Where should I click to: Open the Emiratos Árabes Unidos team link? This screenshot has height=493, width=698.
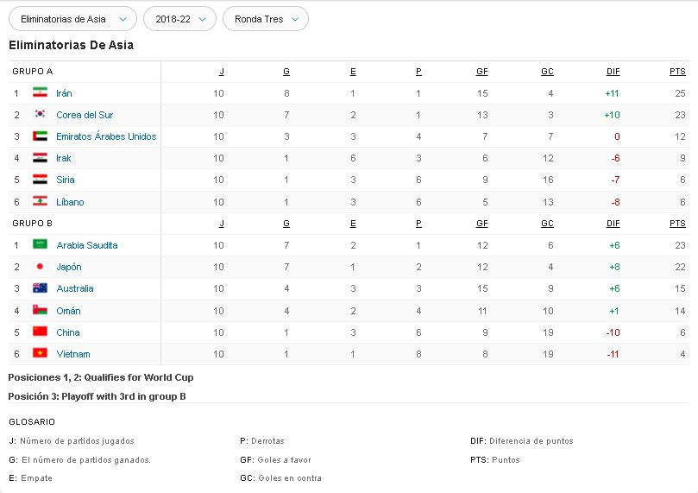pyautogui.click(x=106, y=136)
